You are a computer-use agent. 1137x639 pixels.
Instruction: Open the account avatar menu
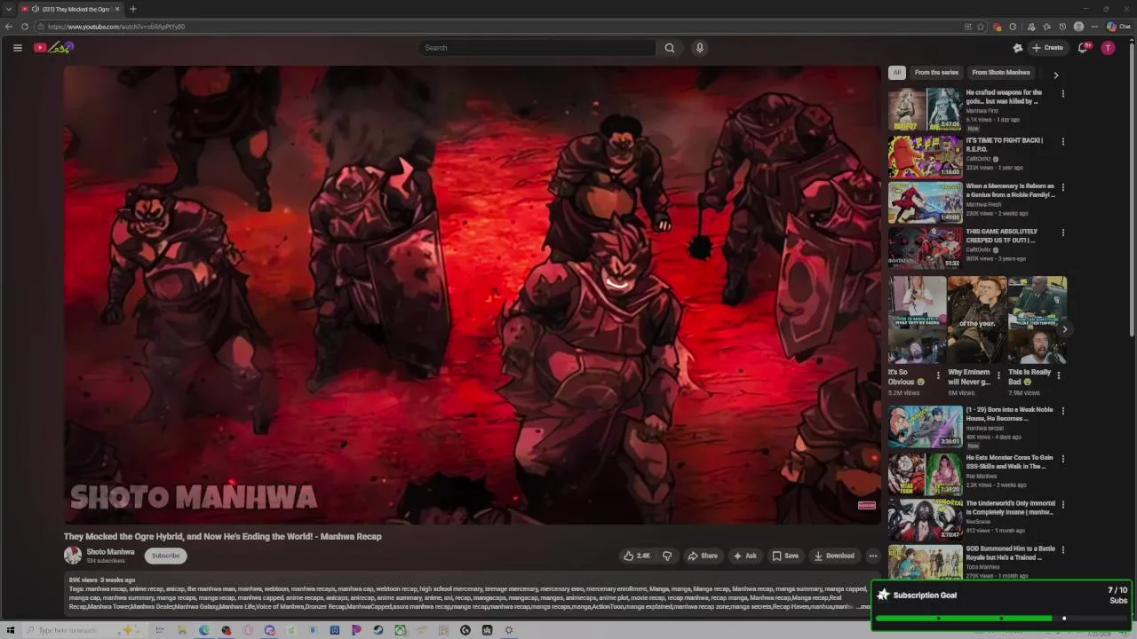(x=1108, y=48)
